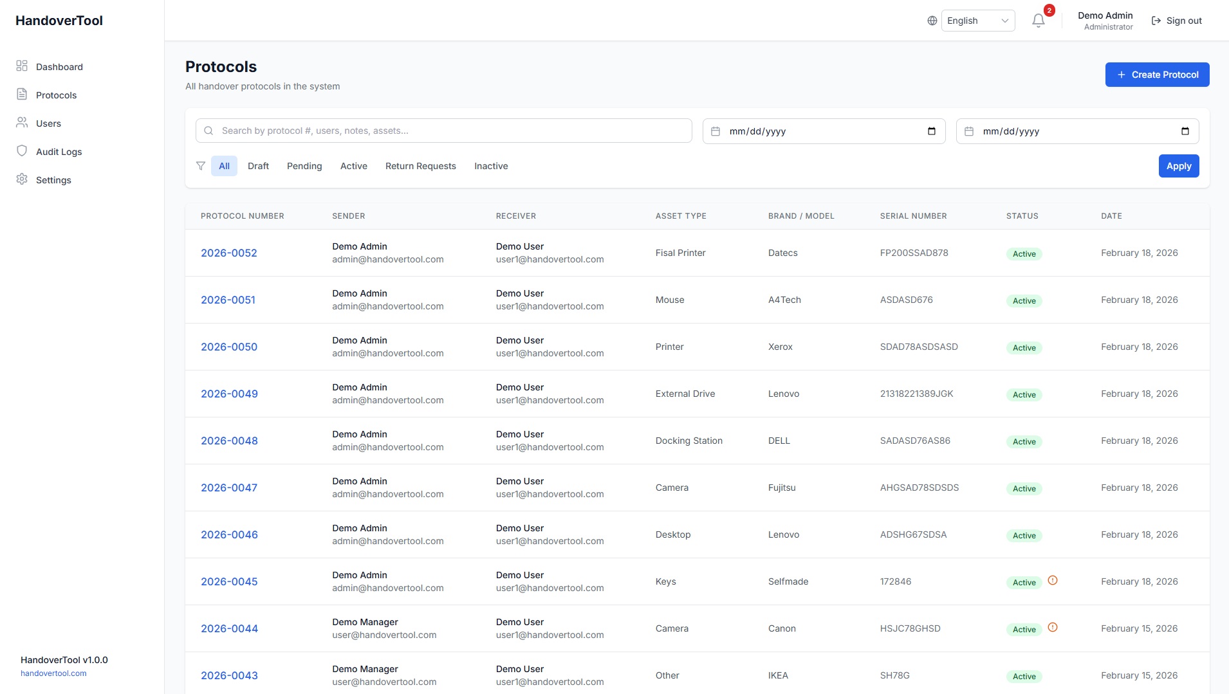Click the Selfmade brand cell
The height and width of the screenshot is (694, 1229).
tap(788, 581)
